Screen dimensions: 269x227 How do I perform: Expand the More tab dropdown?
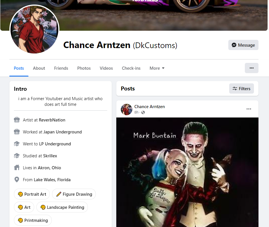click(157, 68)
